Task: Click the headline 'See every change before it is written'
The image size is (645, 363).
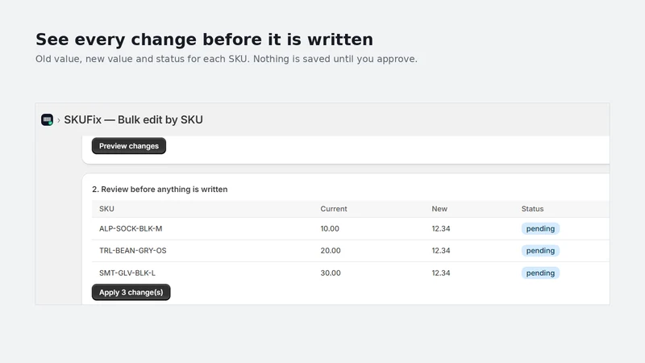Action: click(204, 40)
